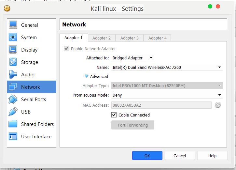Viewport: 236px width, 170px height.
Task: Click the Audio speaker icon
Action: (13, 74)
